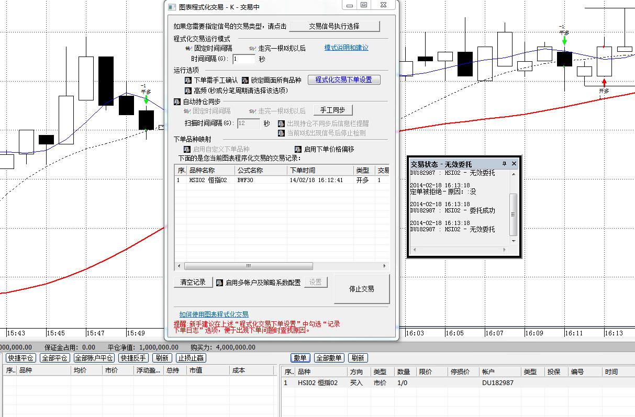
Task: Click the red 开多 arrow on chart
Action: pos(604,82)
